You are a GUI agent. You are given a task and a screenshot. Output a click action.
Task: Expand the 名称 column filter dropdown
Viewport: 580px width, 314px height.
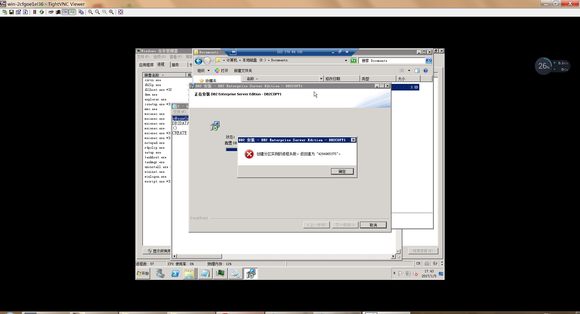tap(321, 79)
